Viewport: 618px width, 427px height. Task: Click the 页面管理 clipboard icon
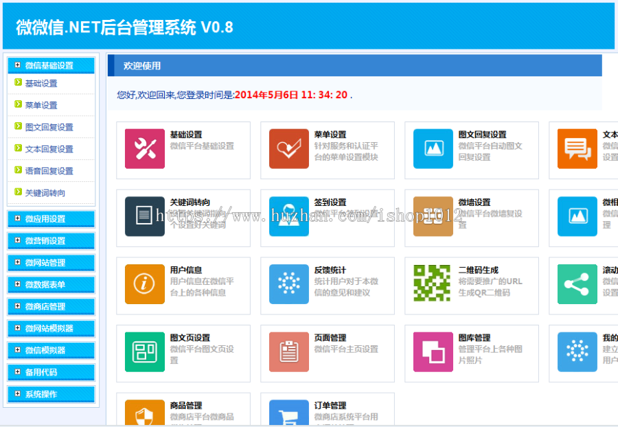288,352
